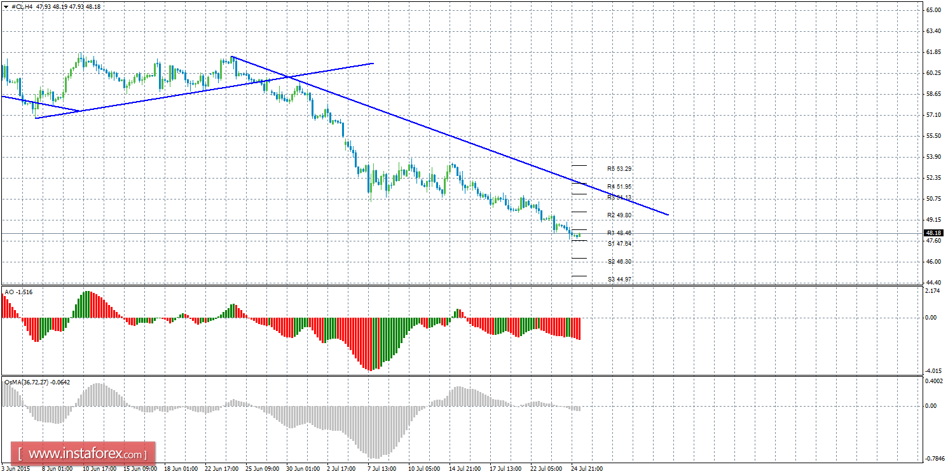Click the chart title dropdown arrow

(6, 6)
